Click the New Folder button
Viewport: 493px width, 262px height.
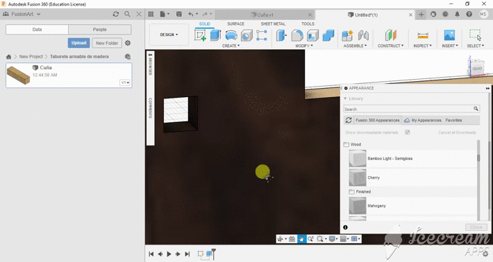(x=107, y=43)
